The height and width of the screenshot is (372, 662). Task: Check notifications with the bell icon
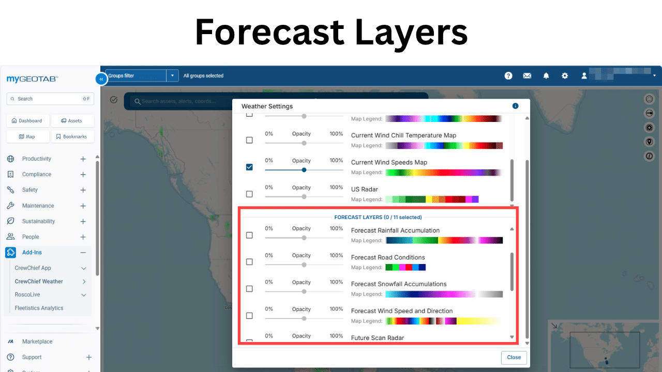coord(546,75)
